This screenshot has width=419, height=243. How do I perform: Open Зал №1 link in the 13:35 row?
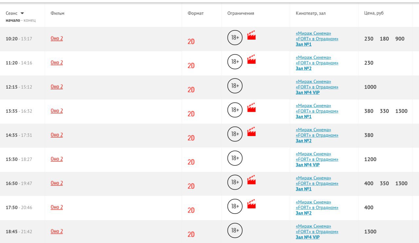pos(304,116)
